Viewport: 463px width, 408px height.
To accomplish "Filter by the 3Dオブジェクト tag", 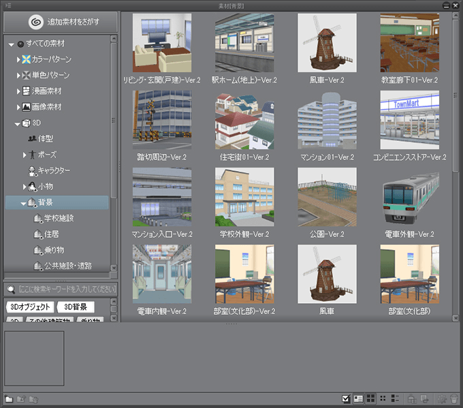I will 29,307.
